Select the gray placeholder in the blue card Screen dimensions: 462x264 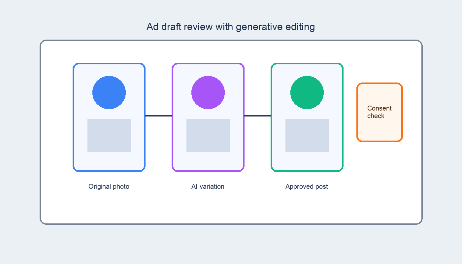pos(109,135)
